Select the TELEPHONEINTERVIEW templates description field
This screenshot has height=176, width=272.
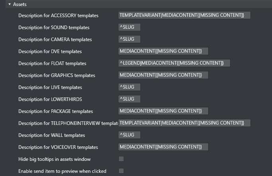pos(184,123)
